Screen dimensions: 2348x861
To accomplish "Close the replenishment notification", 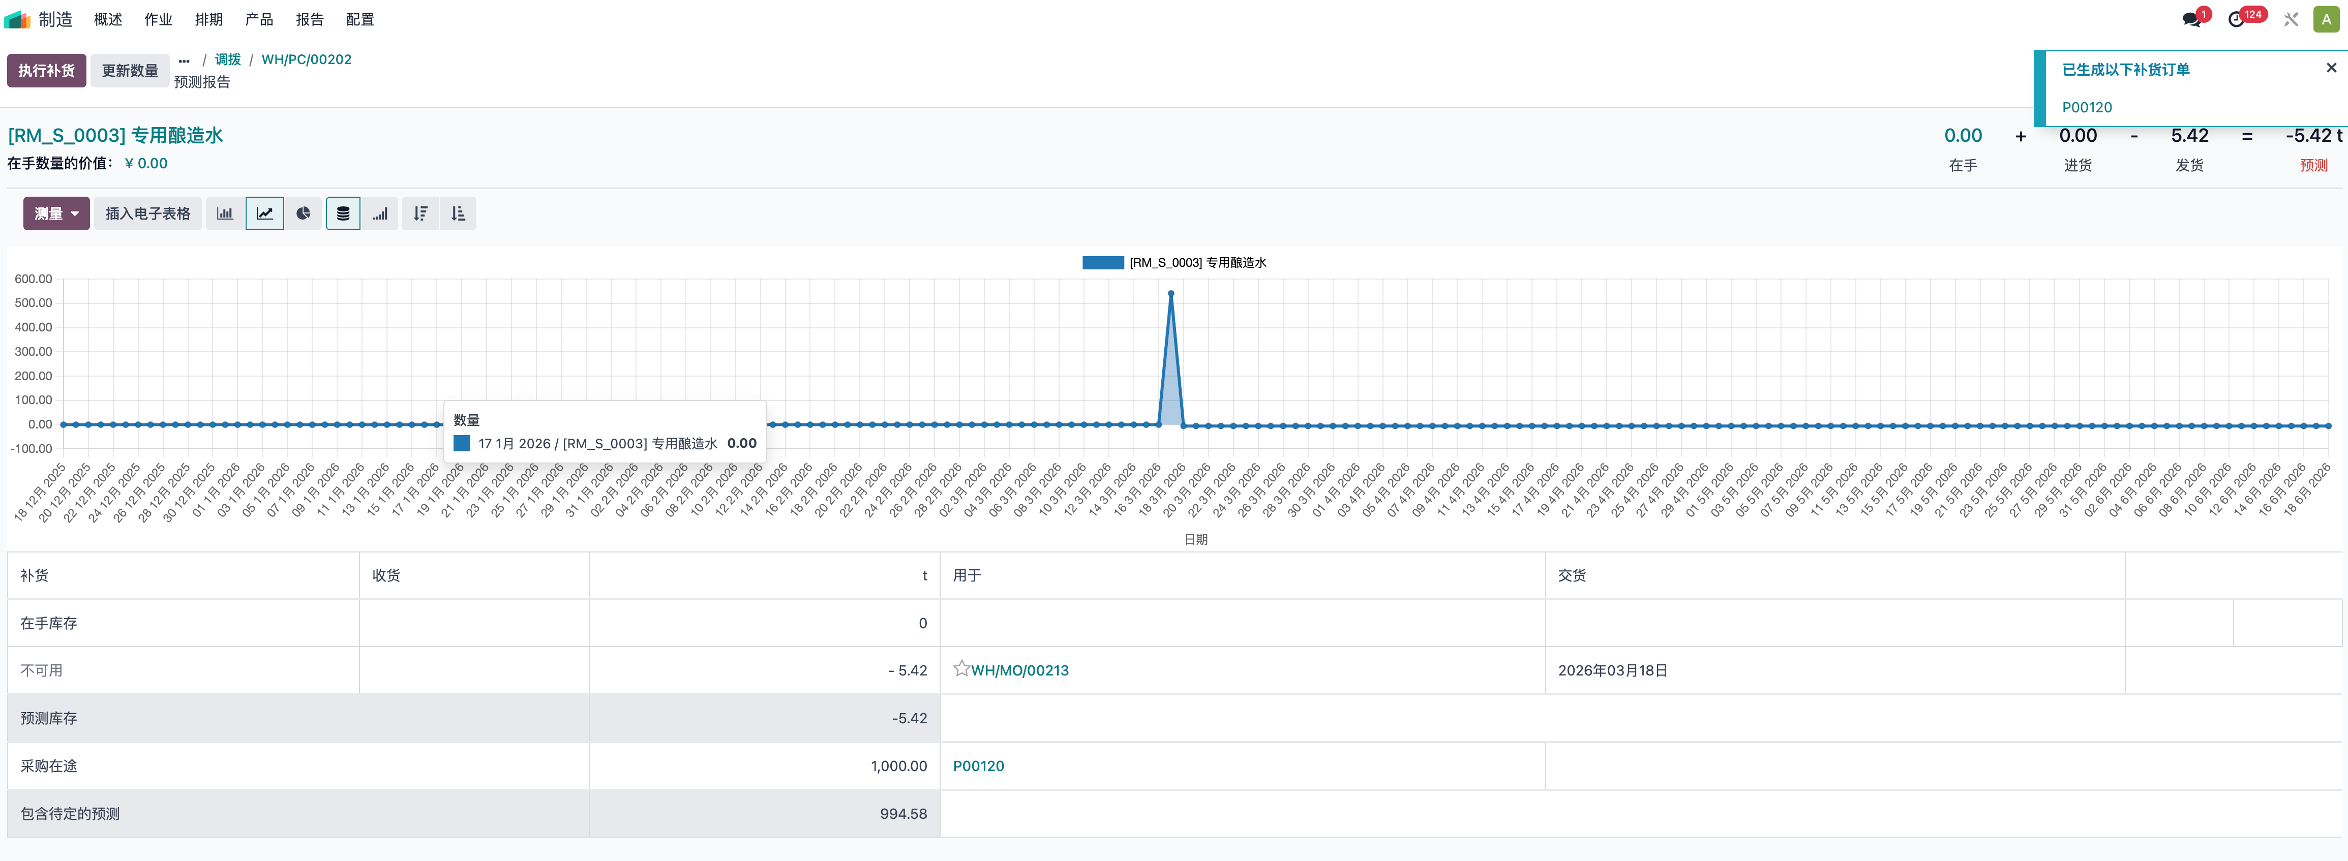I will 2331,68.
